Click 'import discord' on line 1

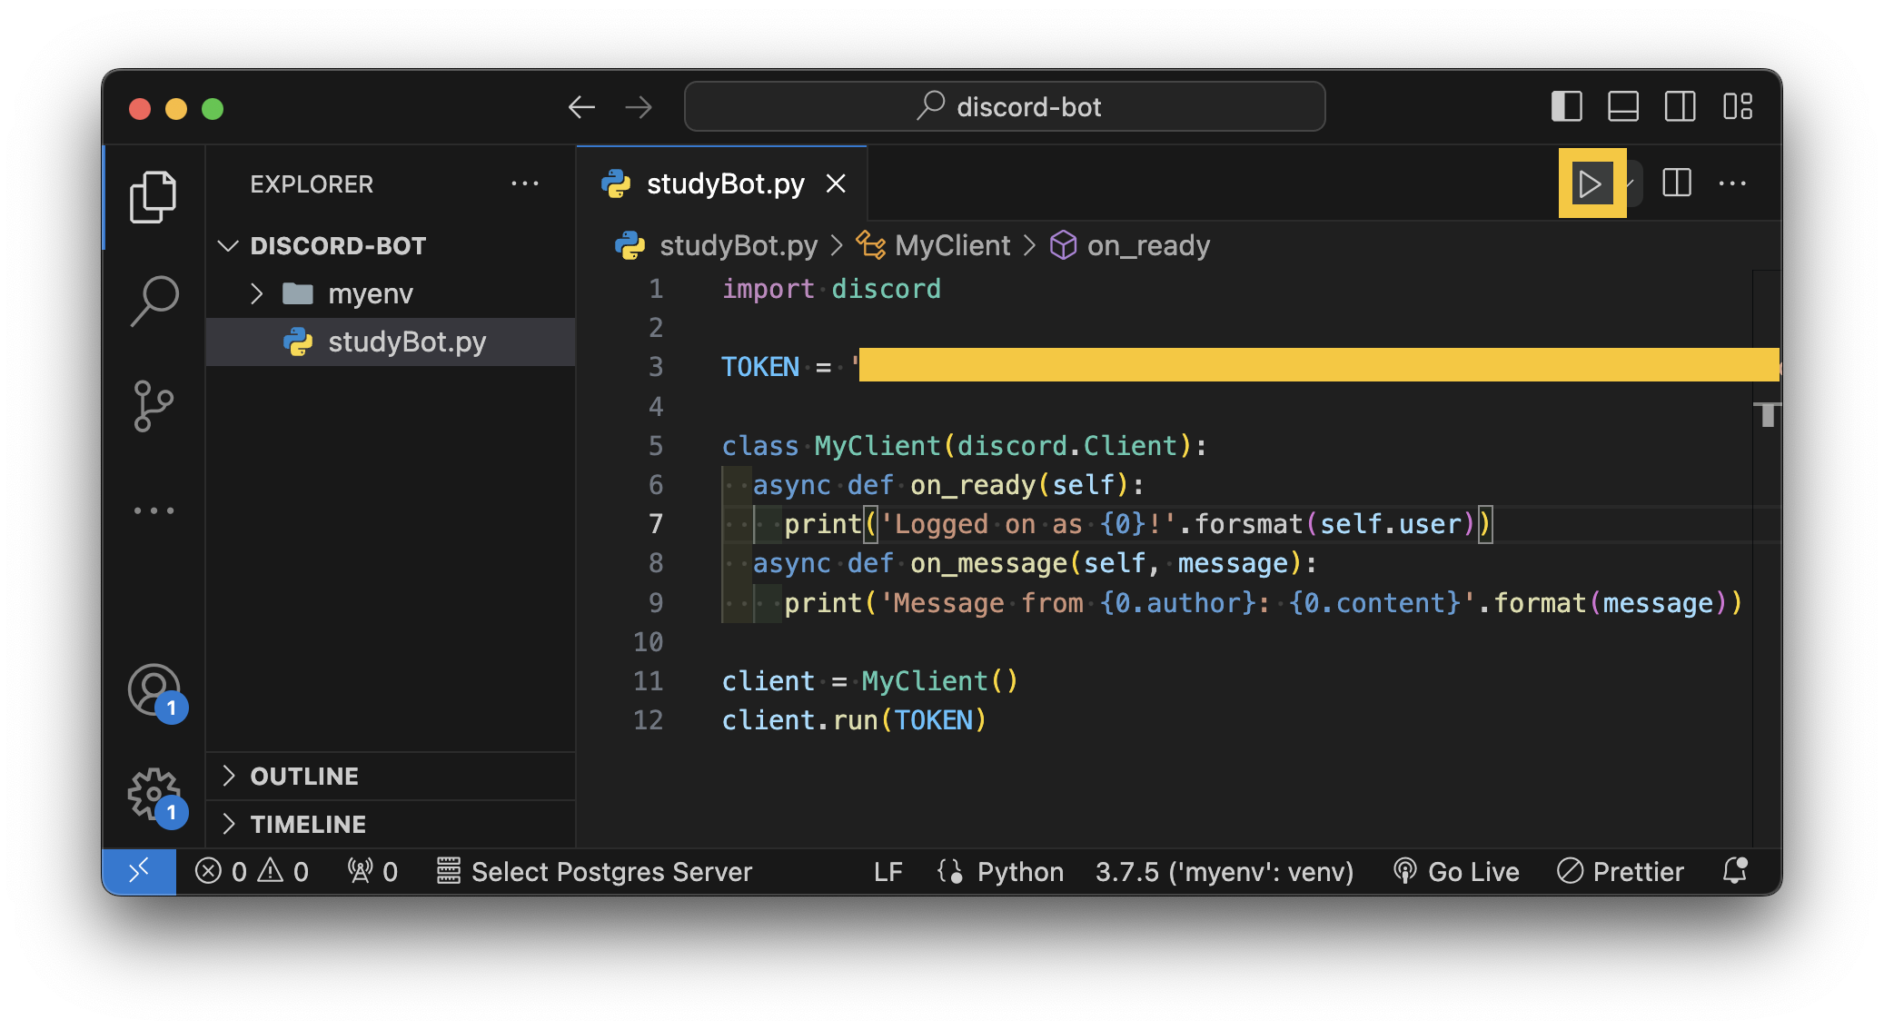[x=831, y=289]
